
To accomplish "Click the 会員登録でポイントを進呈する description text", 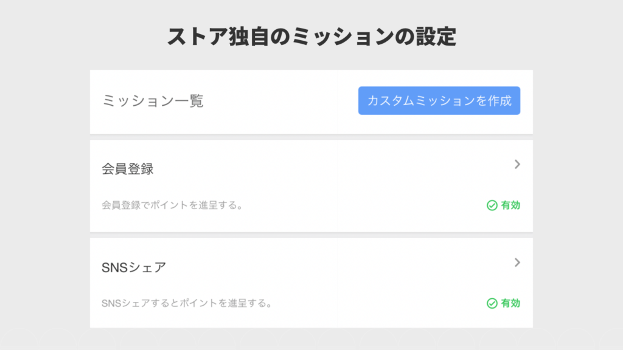I will (x=173, y=205).
